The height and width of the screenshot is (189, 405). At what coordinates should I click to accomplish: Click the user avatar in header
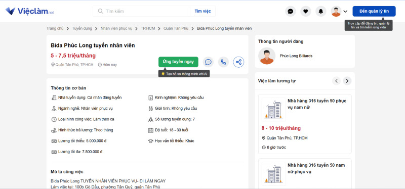coord(336,11)
